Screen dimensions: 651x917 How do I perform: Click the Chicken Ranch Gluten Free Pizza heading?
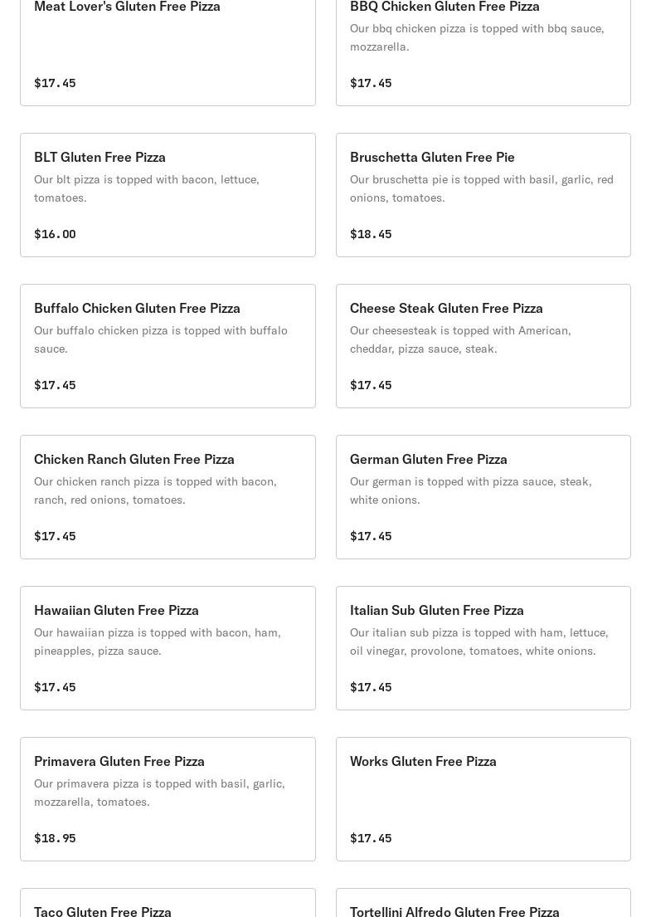click(x=134, y=459)
